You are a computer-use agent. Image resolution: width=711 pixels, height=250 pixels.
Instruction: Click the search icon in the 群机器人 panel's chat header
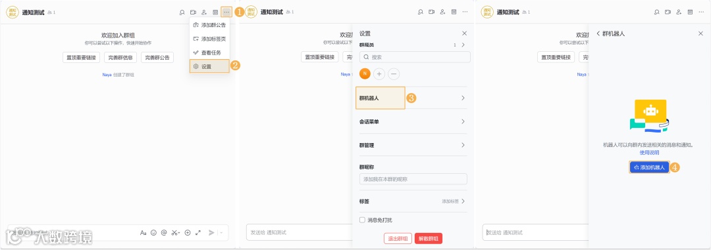[x=656, y=12]
